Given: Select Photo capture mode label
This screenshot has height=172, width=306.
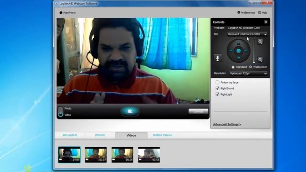Looking at the screenshot, I should [x=68, y=108].
